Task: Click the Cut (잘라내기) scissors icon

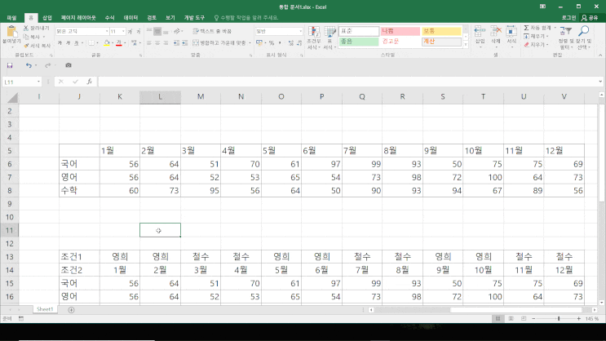Action: (x=26, y=29)
